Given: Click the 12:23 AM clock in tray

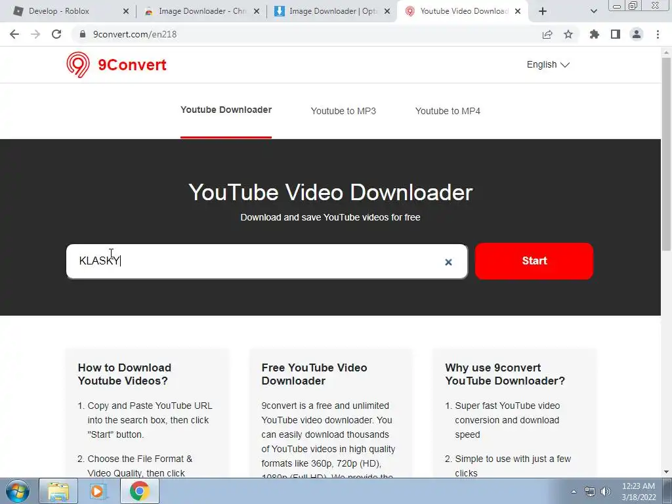Looking at the screenshot, I should click(x=638, y=486).
